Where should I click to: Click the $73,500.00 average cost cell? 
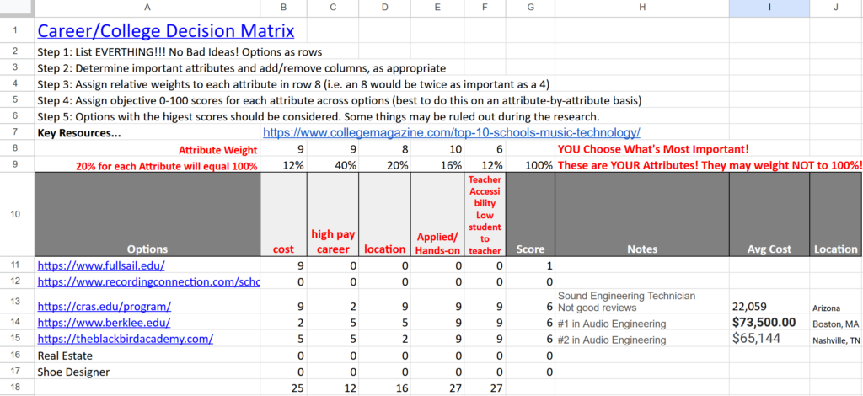(764, 323)
